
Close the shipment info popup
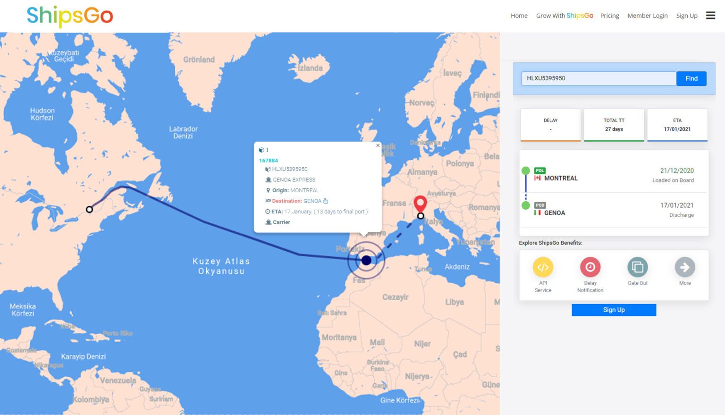coord(378,145)
